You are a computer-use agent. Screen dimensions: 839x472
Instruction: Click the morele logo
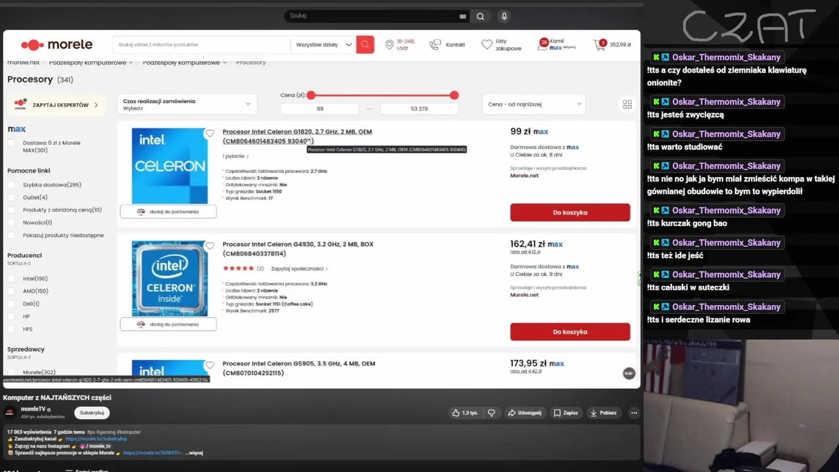56,45
